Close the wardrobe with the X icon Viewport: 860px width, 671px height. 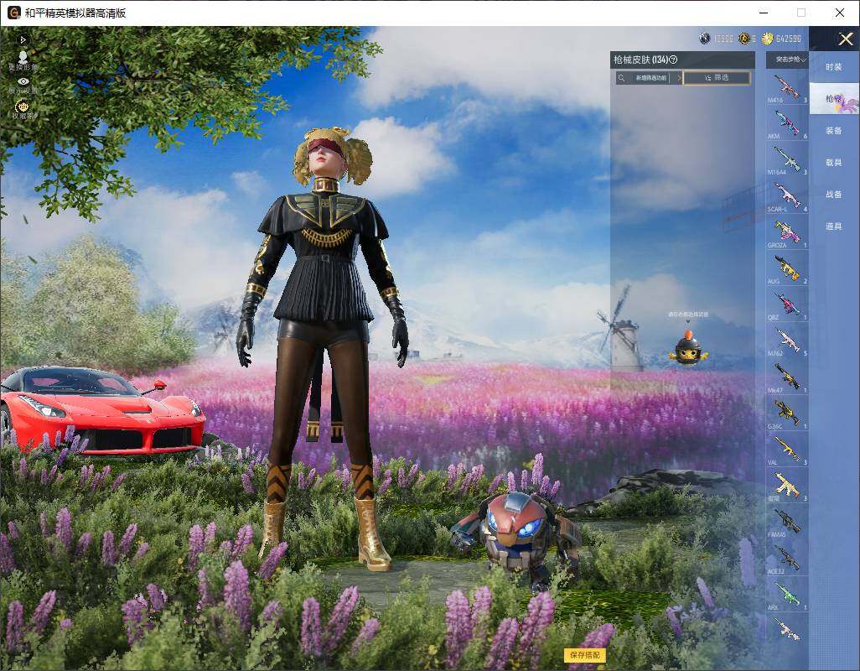click(x=845, y=39)
